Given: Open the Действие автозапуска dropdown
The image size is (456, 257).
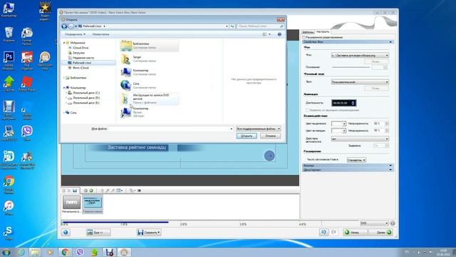Looking at the screenshot, I should point(360,139).
